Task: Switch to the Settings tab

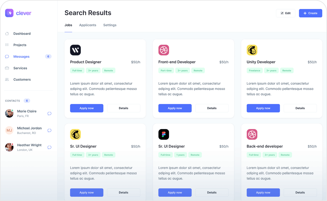Action: 110,25
